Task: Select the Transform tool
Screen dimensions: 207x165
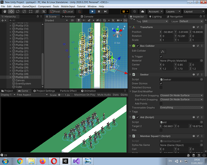Action: [x=37, y=12]
